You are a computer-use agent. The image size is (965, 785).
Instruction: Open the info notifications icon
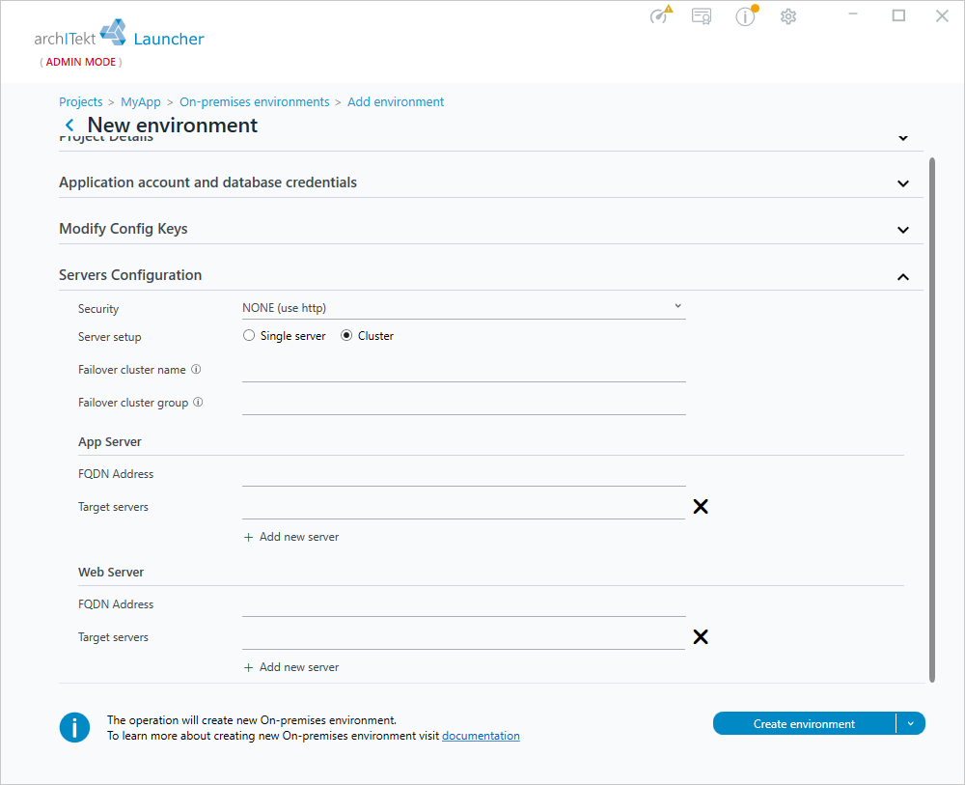coord(746,16)
